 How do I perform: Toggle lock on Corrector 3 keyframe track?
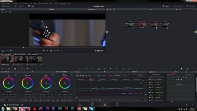(x=151, y=77)
